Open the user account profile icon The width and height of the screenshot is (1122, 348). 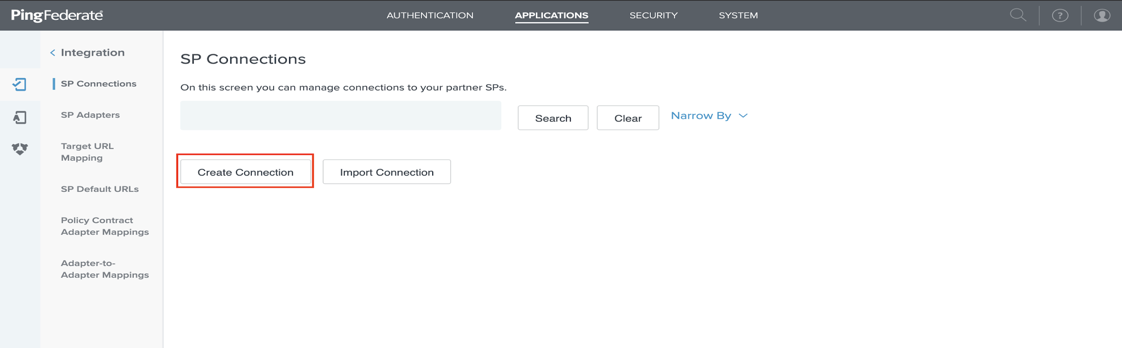click(x=1102, y=16)
